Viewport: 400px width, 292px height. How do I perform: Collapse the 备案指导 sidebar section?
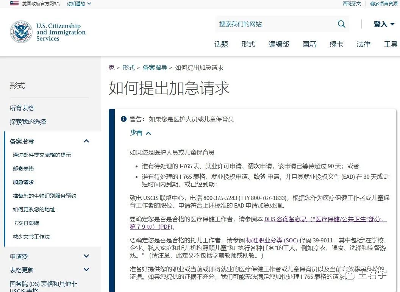pyautogui.click(x=86, y=141)
